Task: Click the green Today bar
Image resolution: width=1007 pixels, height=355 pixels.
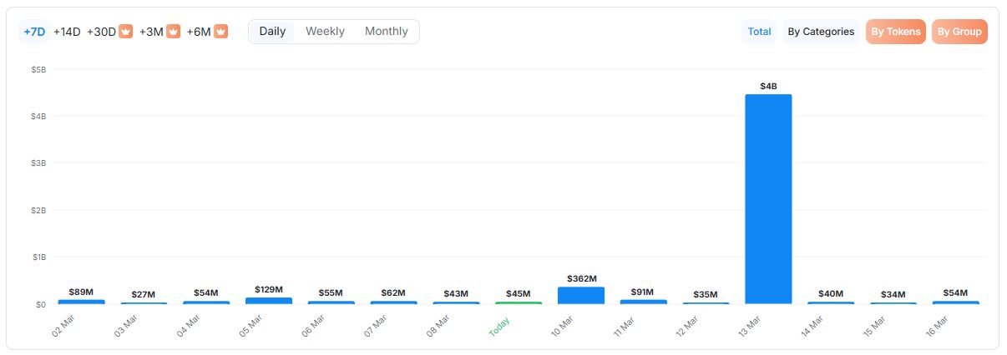Action: click(x=518, y=302)
